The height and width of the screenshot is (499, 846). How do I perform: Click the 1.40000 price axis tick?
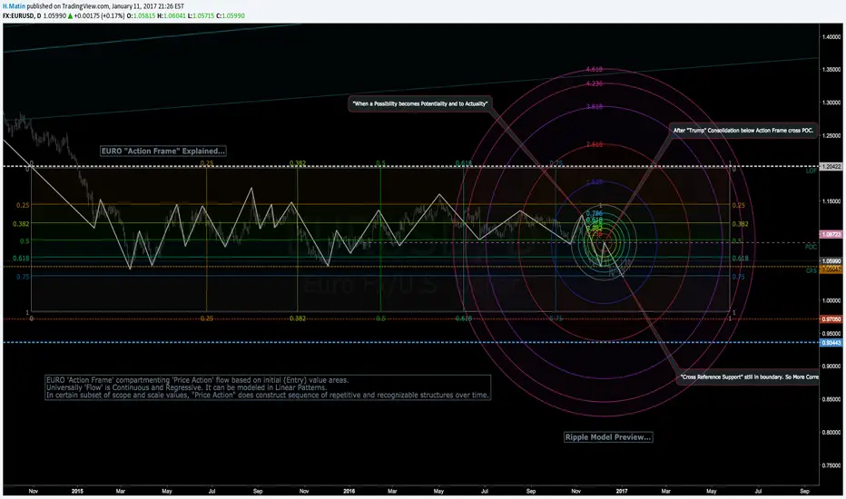pos(831,36)
